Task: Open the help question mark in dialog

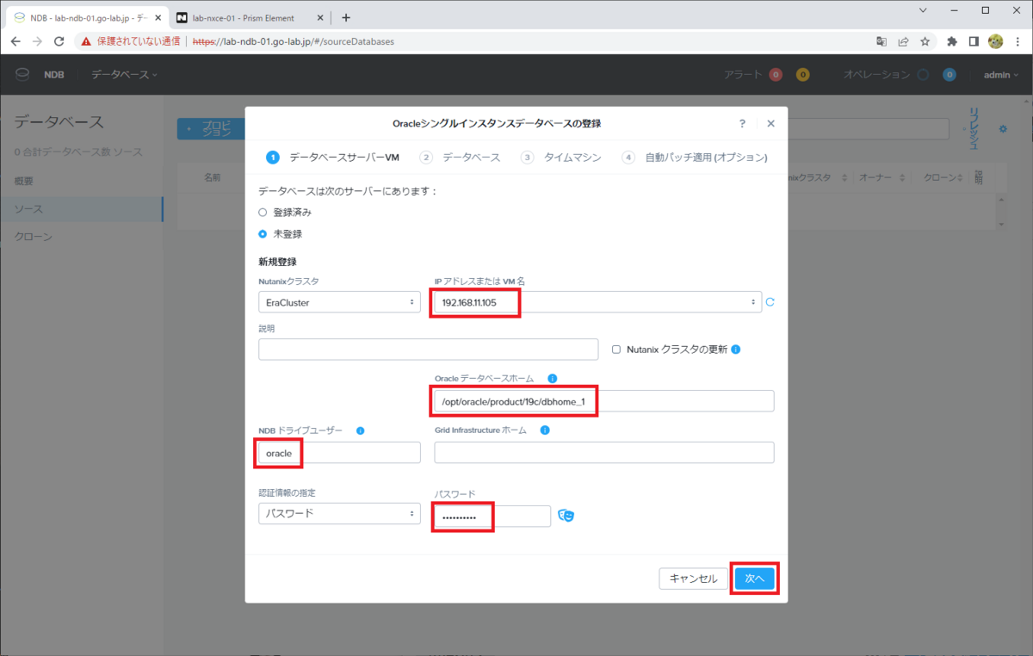Action: pos(742,123)
